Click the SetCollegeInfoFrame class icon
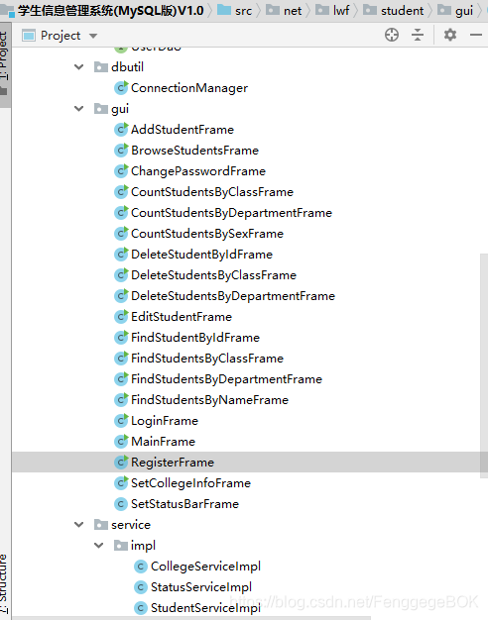 pos(121,483)
